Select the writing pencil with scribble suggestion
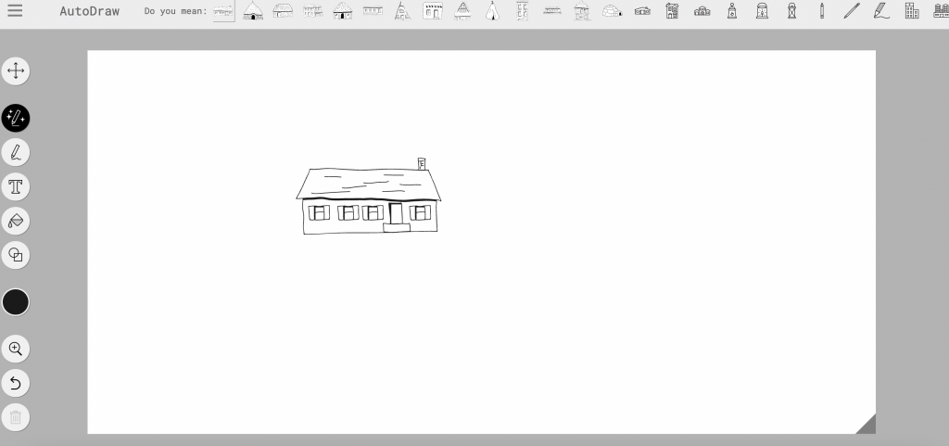 (x=881, y=11)
